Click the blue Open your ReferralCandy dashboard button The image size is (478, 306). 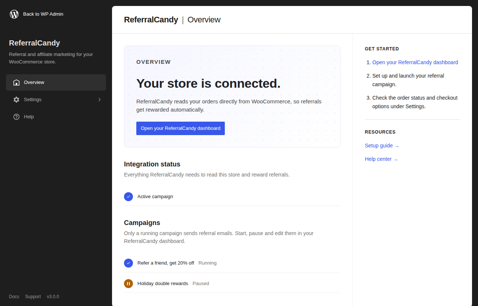pos(180,128)
